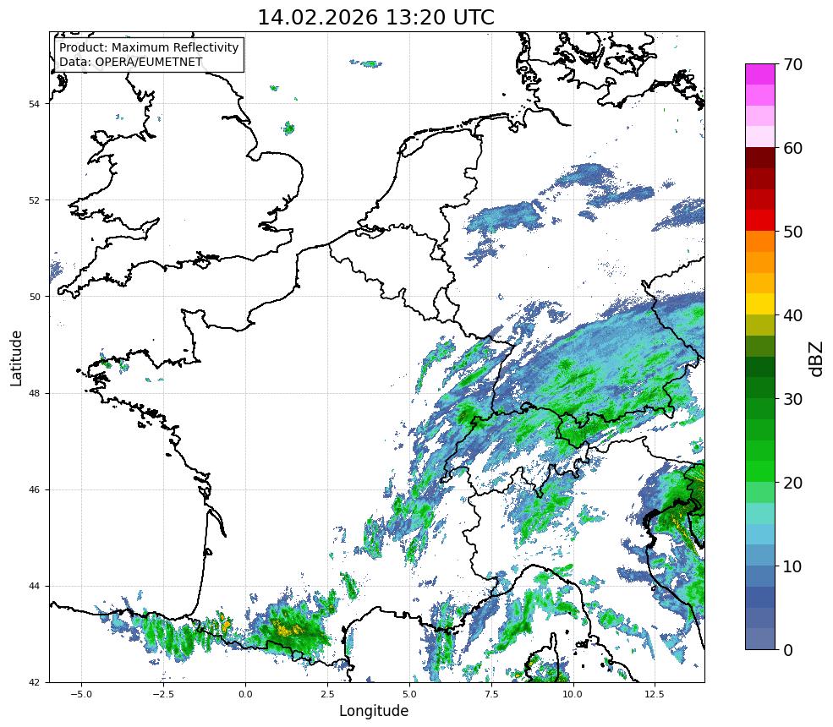Click the "Data: OPERA/EUMETNET" label
Viewport: 833px width, 727px height.
[131, 62]
